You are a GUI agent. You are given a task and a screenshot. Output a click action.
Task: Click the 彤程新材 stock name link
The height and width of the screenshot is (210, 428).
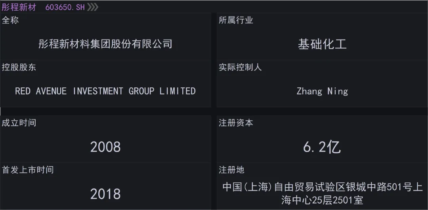coord(19,7)
